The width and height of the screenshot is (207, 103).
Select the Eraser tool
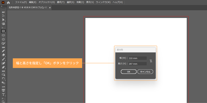coord(3,55)
